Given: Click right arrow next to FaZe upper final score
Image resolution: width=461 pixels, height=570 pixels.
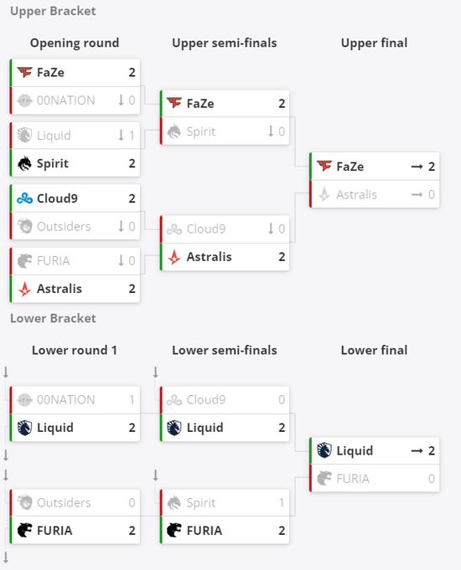Looking at the screenshot, I should click(x=417, y=167).
